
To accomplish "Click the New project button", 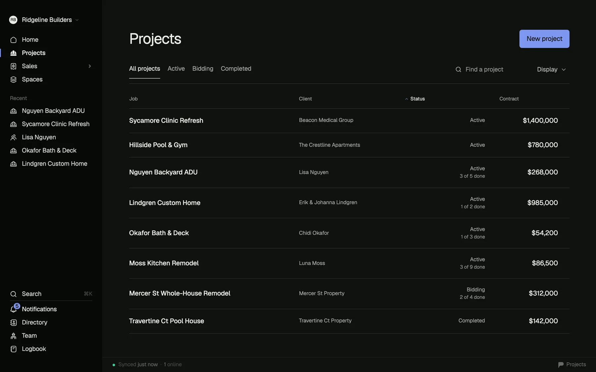I will click(x=544, y=39).
